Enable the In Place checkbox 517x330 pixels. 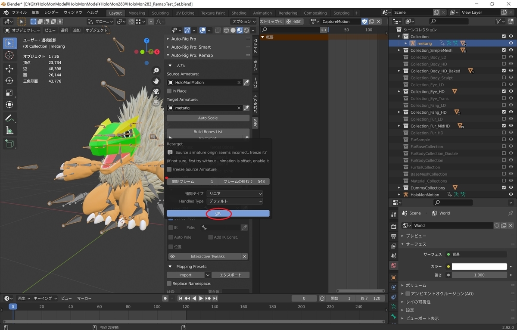169,91
